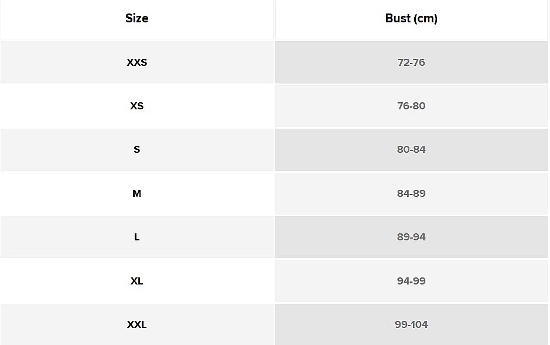Click the 72-76 bust measurement
This screenshot has width=550, height=345.
pos(411,62)
